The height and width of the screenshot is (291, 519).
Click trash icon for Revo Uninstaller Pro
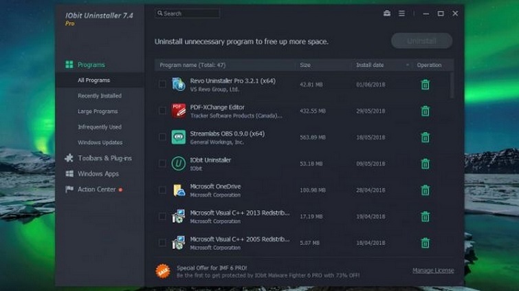tap(425, 85)
